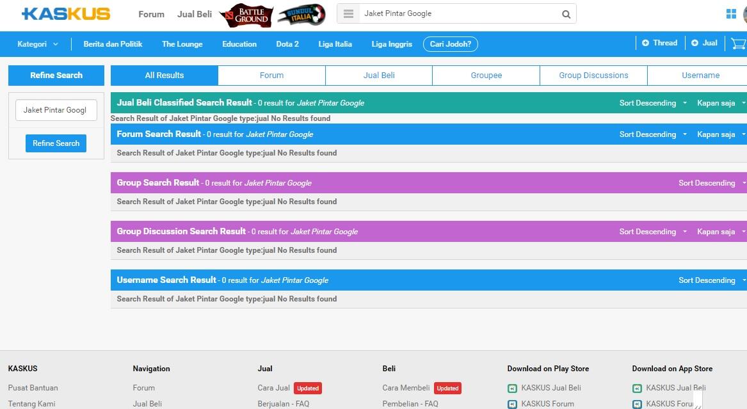The height and width of the screenshot is (409, 747).
Task: Open KASKUS Jual Beli link under App Store
Action: tap(675, 388)
